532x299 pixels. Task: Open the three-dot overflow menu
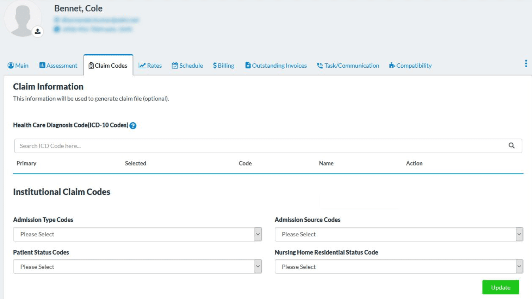click(526, 64)
